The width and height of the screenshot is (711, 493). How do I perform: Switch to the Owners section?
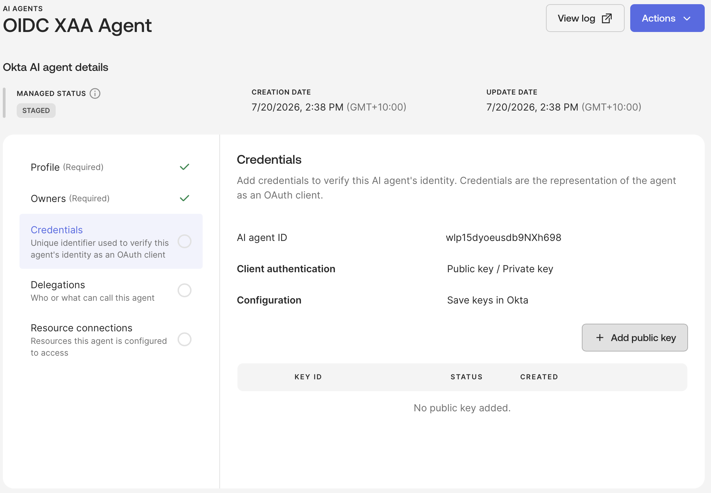111,199
